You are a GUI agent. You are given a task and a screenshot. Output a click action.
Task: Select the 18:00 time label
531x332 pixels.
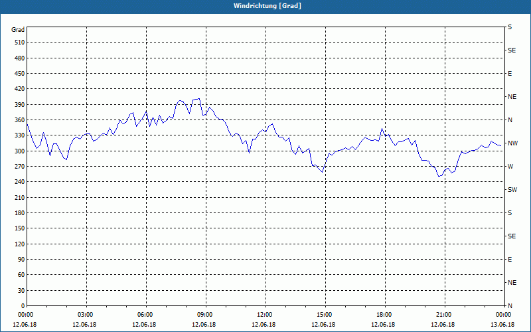click(x=384, y=315)
